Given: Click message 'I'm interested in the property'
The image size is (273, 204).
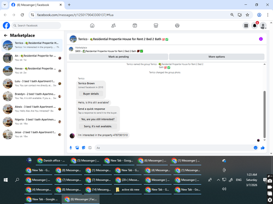Looking at the screenshot, I should [x=103, y=135].
